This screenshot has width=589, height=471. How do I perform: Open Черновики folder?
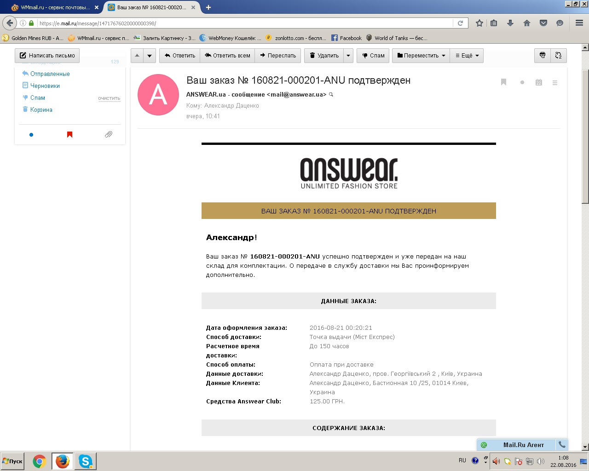pos(45,86)
